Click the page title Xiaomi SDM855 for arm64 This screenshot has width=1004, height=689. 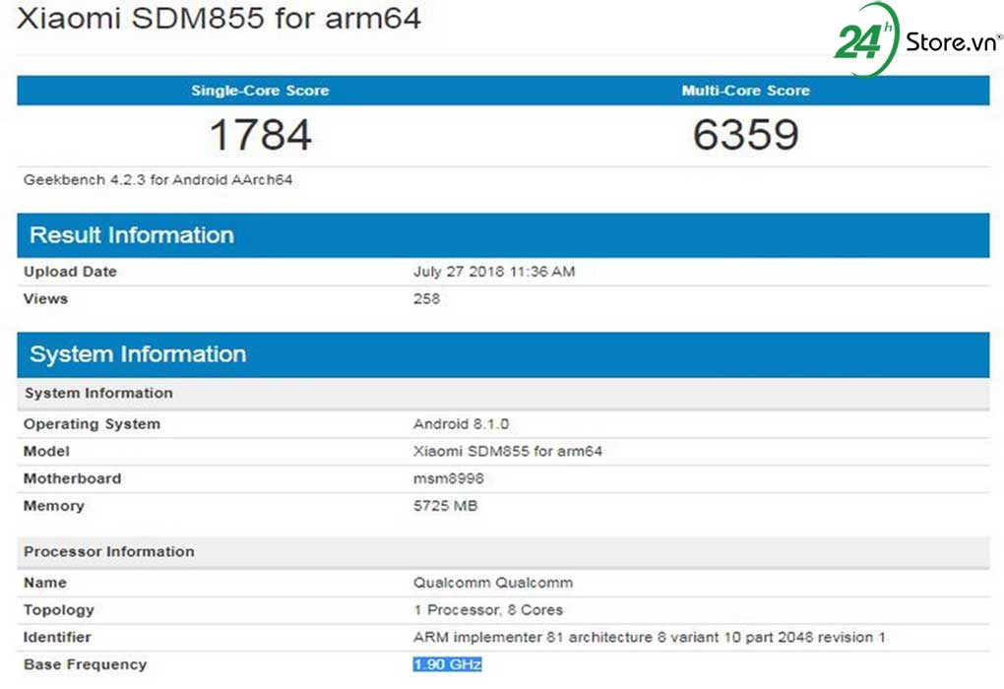click(x=219, y=18)
